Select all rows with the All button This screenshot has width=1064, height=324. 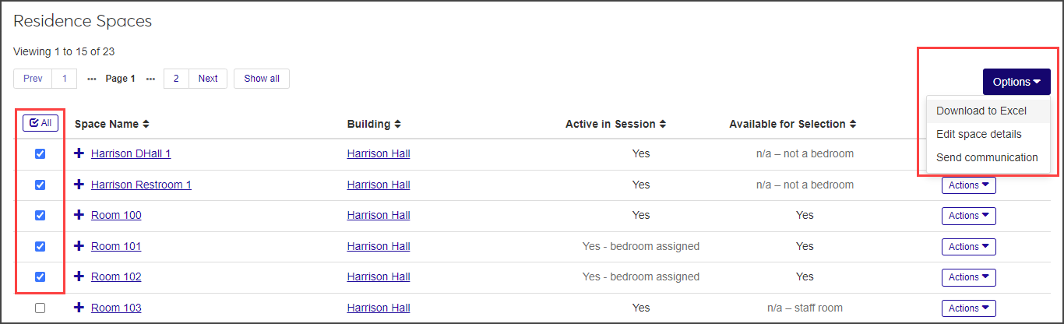pyautogui.click(x=40, y=123)
